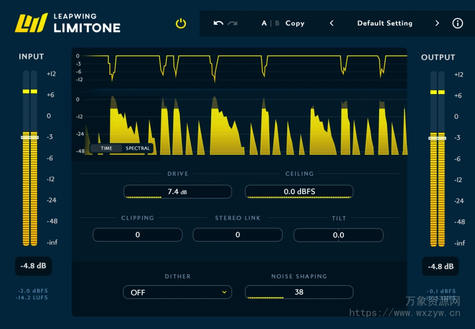The width and height of the screenshot is (475, 329).
Task: Click Default Setting to browse presets
Action: (x=385, y=23)
